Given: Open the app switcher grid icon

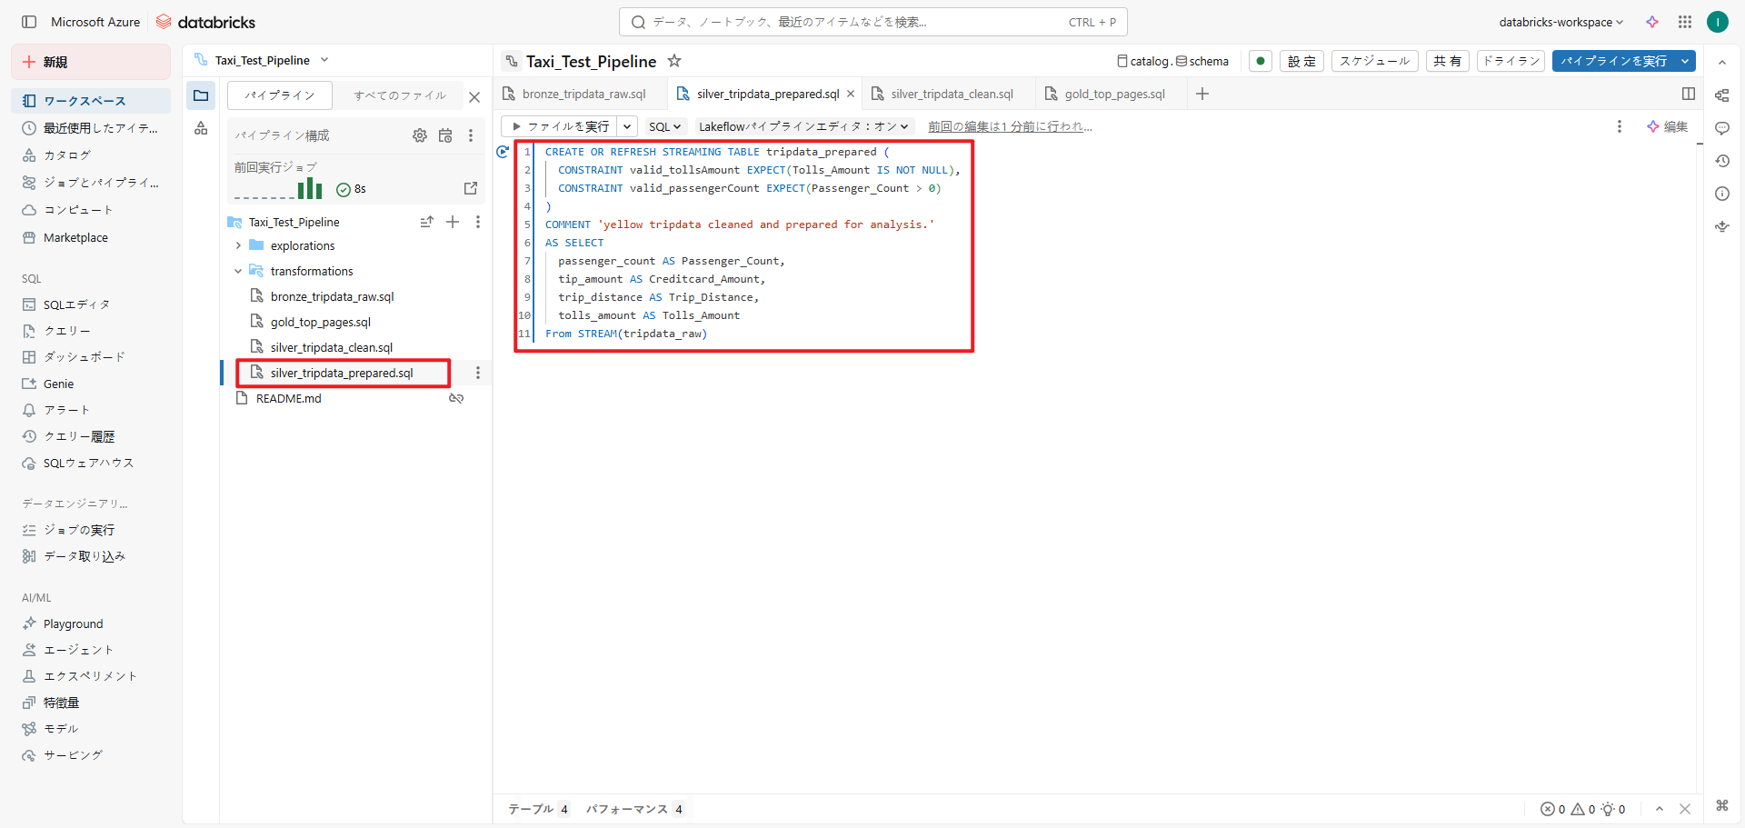Looking at the screenshot, I should coord(1685,22).
